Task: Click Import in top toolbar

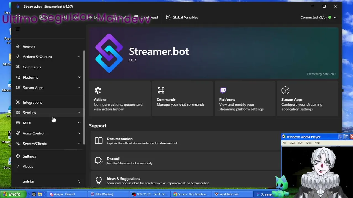Action: tap(70, 17)
